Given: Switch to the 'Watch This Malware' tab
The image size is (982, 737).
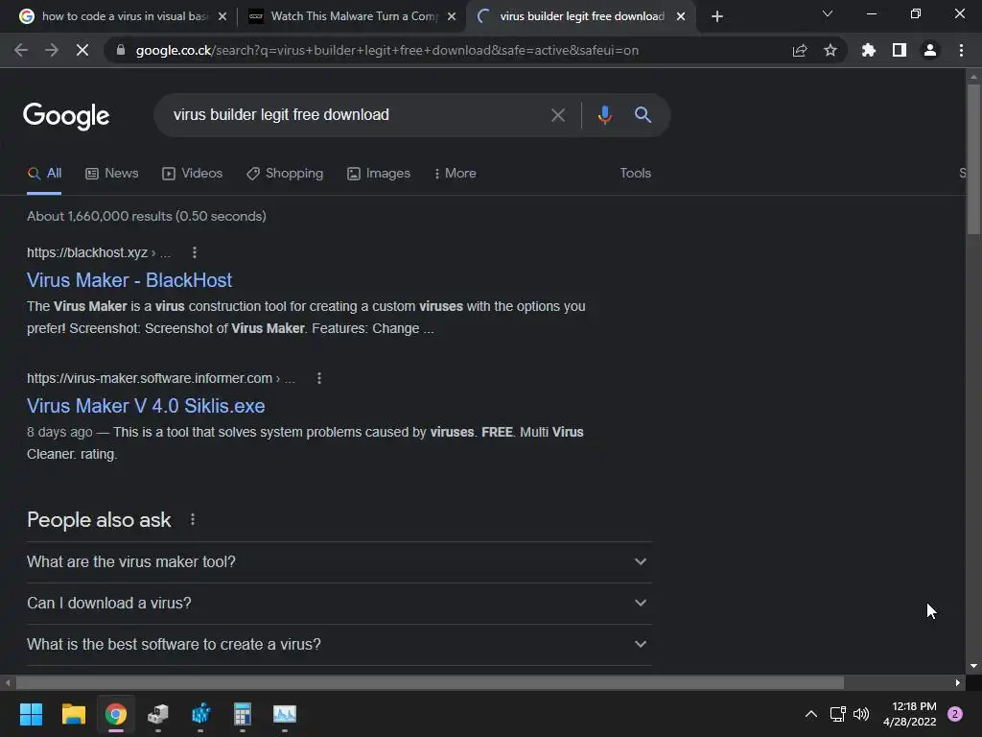Looking at the screenshot, I should (x=351, y=17).
